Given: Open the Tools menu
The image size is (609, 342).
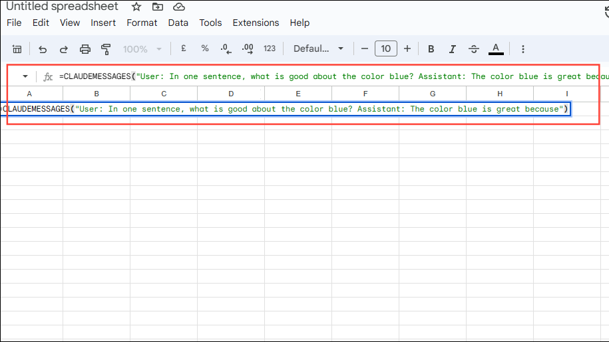Looking at the screenshot, I should 210,23.
